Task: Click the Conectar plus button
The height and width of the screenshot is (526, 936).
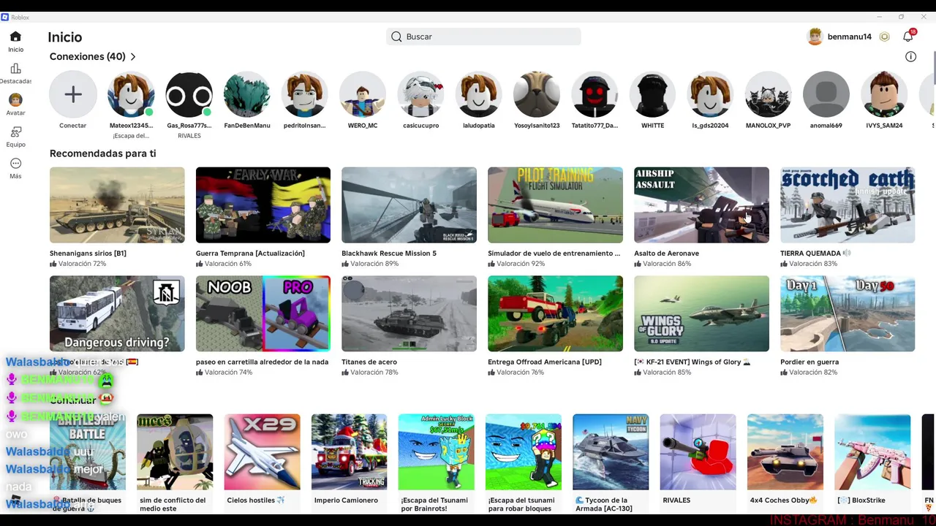Action: point(73,94)
